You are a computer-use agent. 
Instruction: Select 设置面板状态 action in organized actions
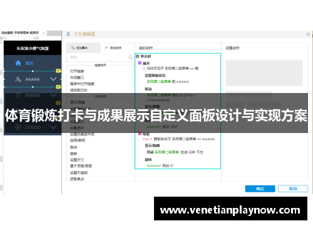tap(155, 76)
